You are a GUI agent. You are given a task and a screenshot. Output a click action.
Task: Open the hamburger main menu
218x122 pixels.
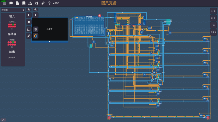(x=5, y=3)
